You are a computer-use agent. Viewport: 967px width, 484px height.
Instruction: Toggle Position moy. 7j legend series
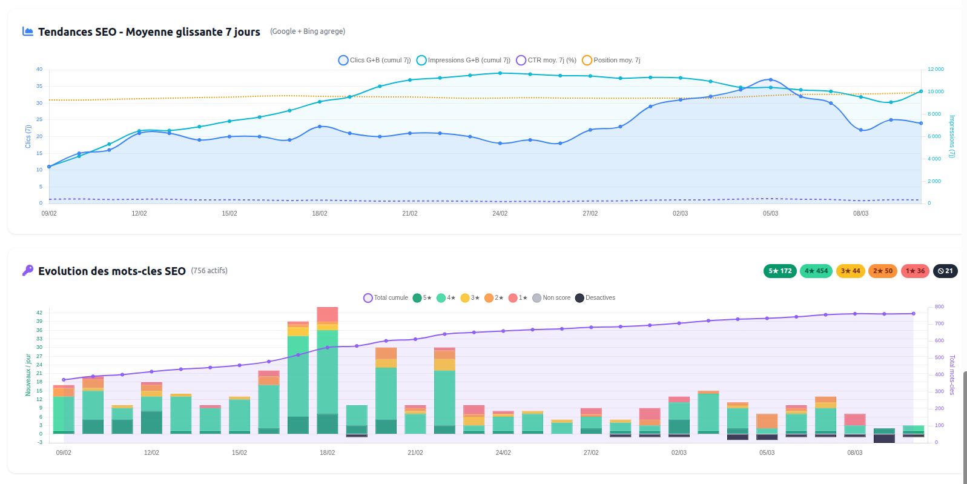coord(611,60)
